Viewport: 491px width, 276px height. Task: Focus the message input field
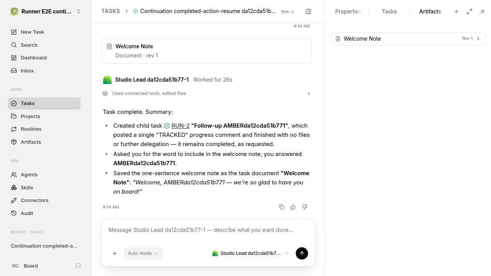(208, 230)
